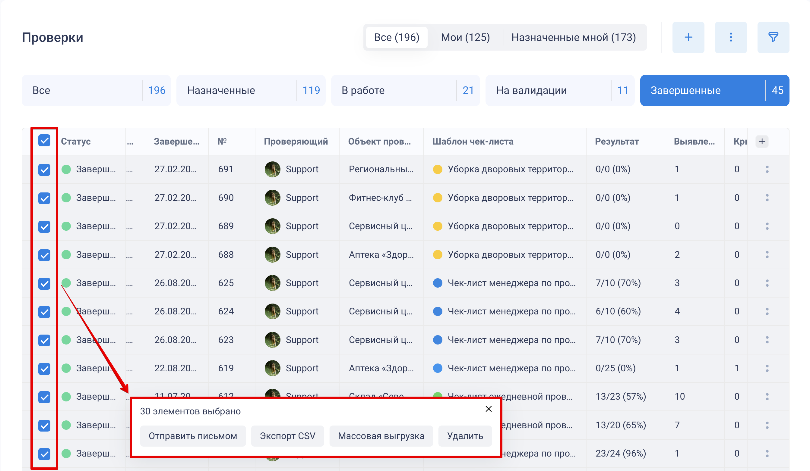Add a table column with the plus icon
This screenshot has height=471, width=810.
coord(762,141)
